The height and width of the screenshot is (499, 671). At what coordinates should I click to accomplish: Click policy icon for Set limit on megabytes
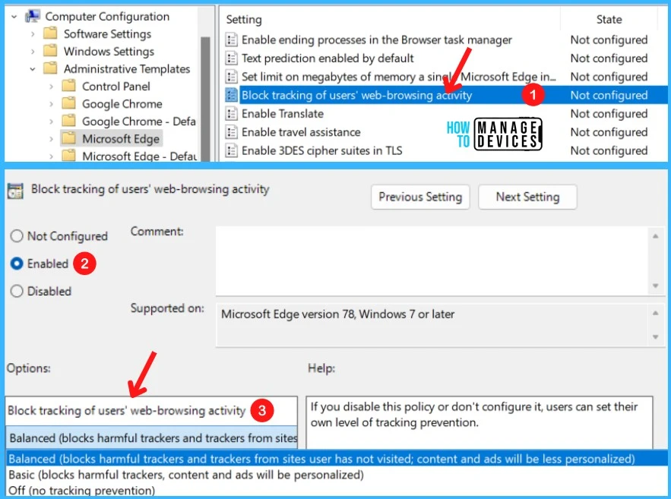(232, 77)
